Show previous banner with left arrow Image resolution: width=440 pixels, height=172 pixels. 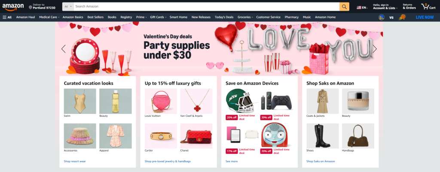pyautogui.click(x=64, y=49)
